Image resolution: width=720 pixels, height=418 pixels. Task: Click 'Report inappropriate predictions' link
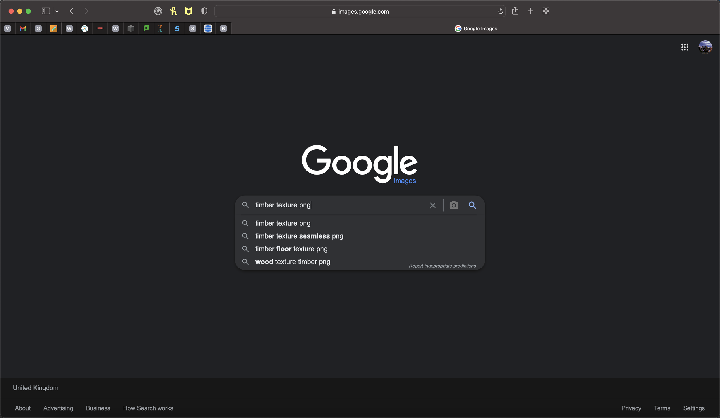tap(442, 266)
